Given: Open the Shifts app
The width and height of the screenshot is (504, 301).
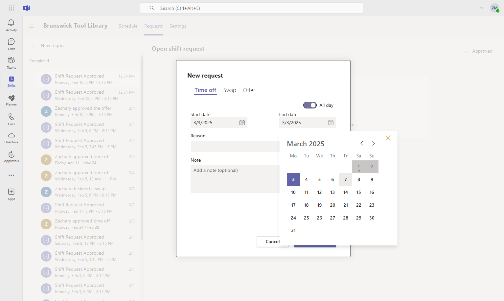Looking at the screenshot, I should (x=11, y=81).
